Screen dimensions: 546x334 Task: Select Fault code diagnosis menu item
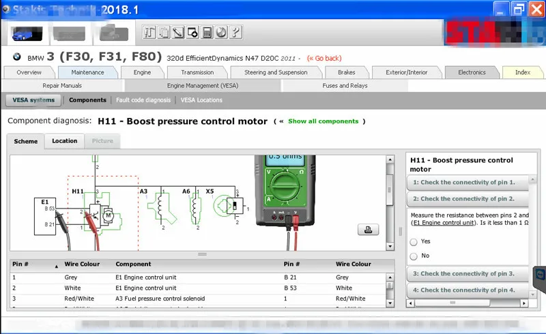pos(143,100)
